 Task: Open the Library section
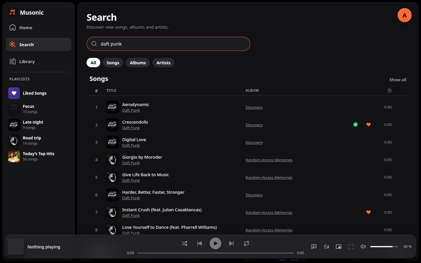click(39, 61)
